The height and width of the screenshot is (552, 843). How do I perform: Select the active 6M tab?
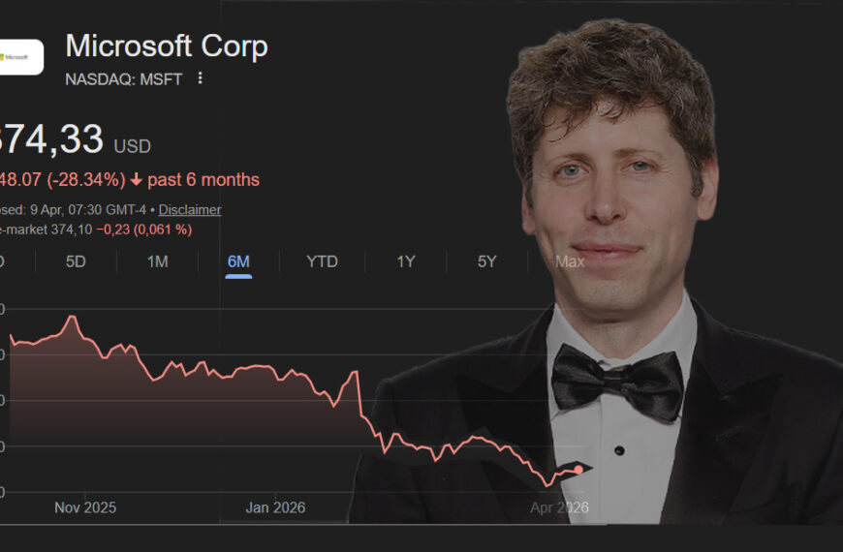[238, 261]
